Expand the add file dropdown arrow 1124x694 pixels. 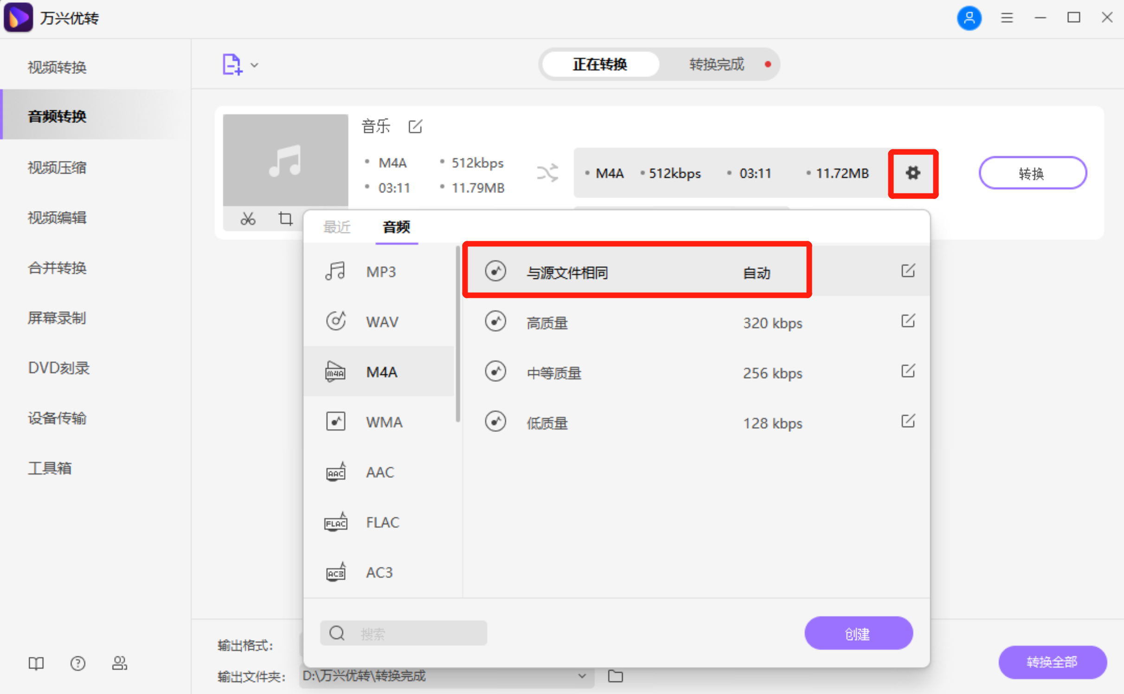(x=254, y=65)
